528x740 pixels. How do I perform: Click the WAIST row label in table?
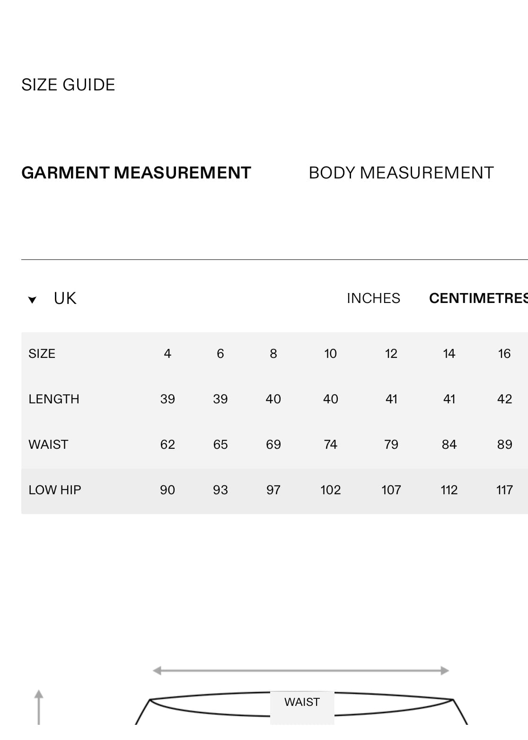pos(48,445)
